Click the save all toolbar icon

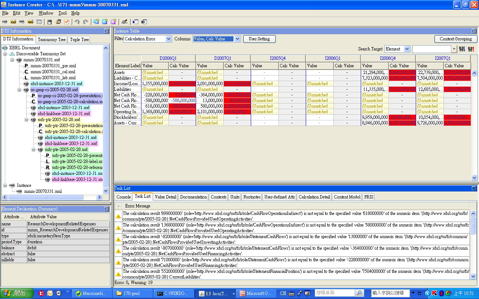tap(58, 22)
